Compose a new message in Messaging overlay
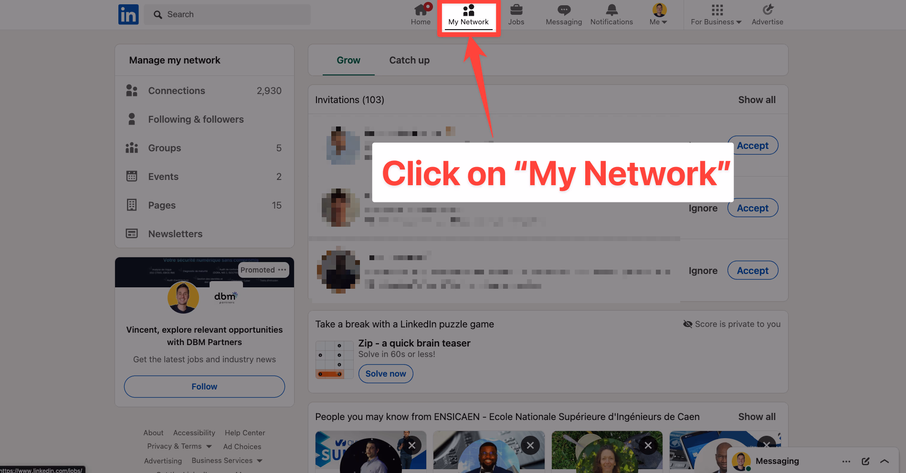The height and width of the screenshot is (473, 906). click(865, 461)
